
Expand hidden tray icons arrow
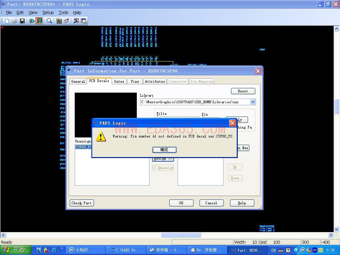[x=297, y=250]
